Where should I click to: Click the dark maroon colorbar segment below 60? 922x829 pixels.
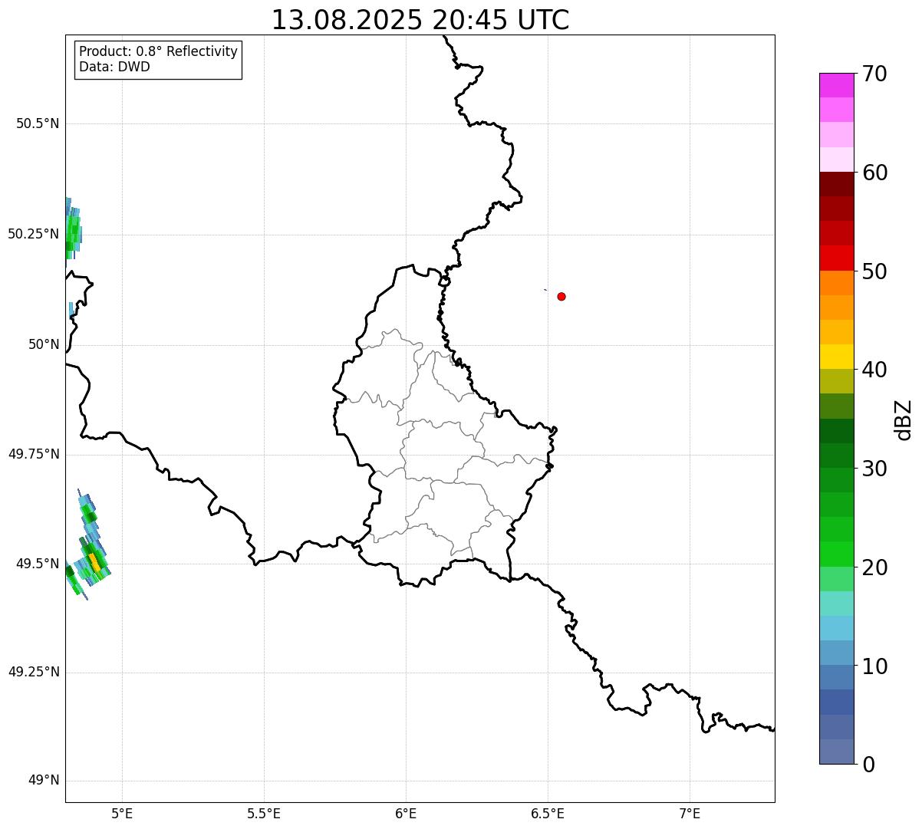point(836,184)
